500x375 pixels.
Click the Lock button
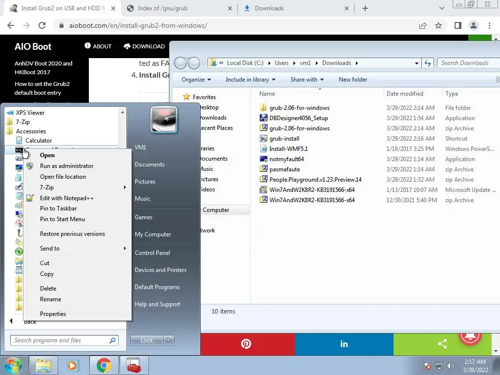[x=146, y=340]
